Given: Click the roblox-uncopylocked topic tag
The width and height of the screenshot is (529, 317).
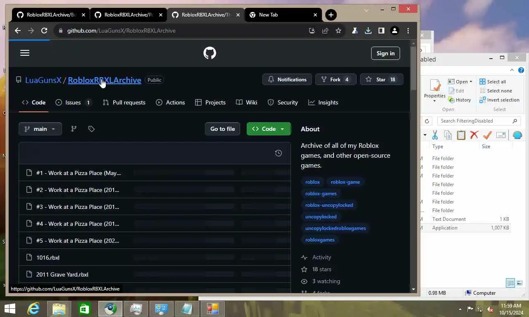Looking at the screenshot, I should coord(329,205).
